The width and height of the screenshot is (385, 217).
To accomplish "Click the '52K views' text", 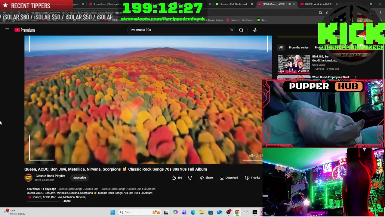I will (33, 189).
